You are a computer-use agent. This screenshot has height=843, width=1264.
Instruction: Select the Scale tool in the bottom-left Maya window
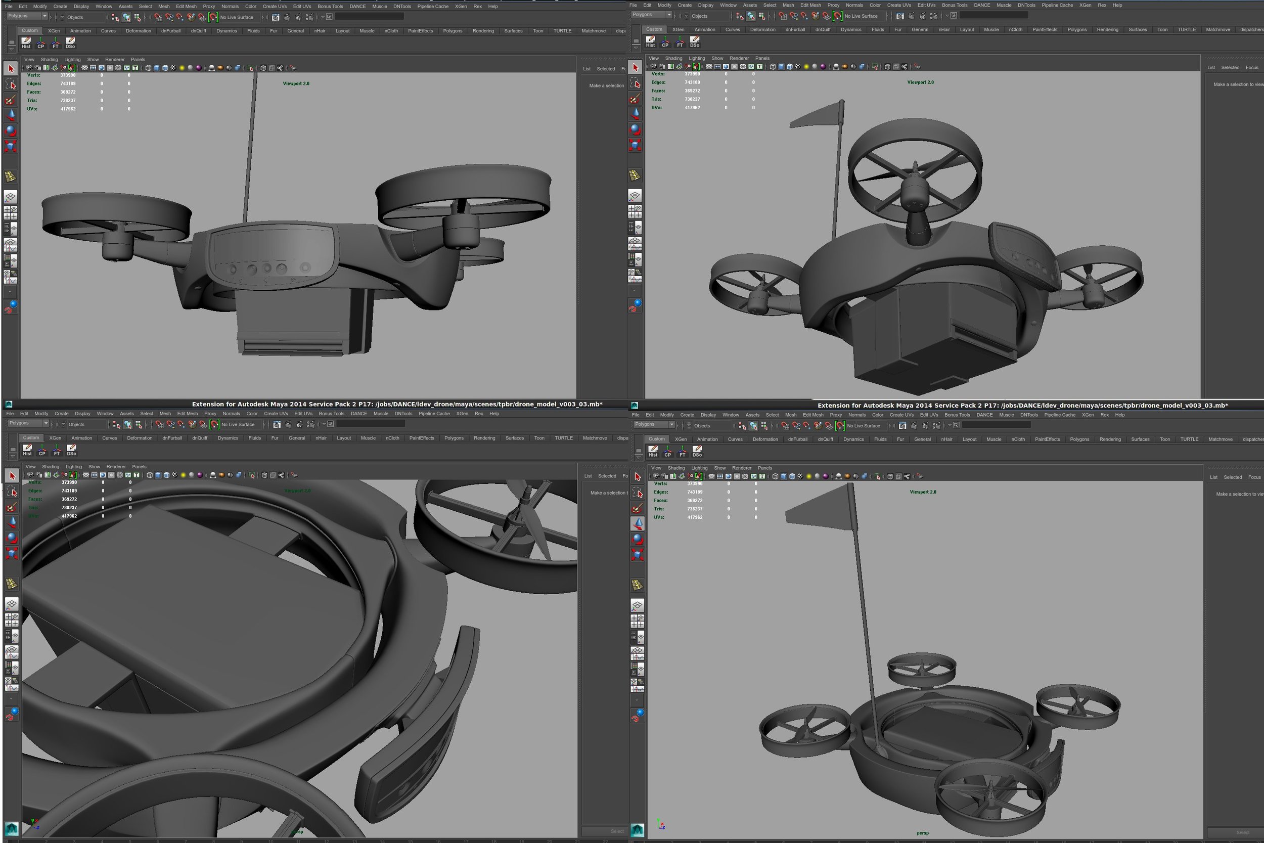pyautogui.click(x=12, y=553)
